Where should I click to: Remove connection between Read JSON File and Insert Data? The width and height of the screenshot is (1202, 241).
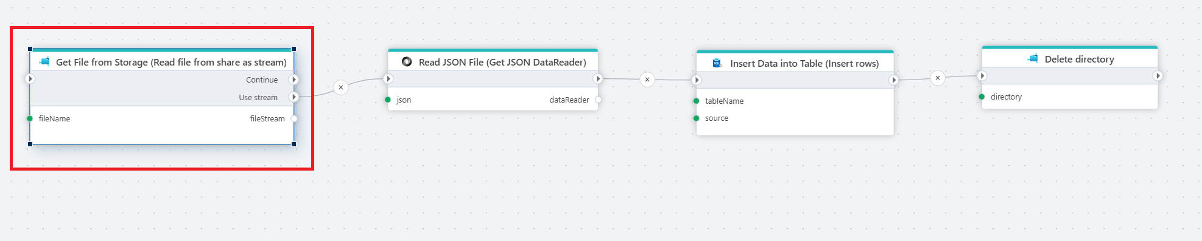point(647,80)
